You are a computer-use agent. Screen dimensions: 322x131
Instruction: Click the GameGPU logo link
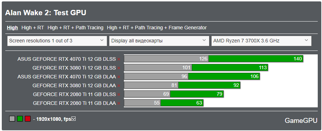301,120
